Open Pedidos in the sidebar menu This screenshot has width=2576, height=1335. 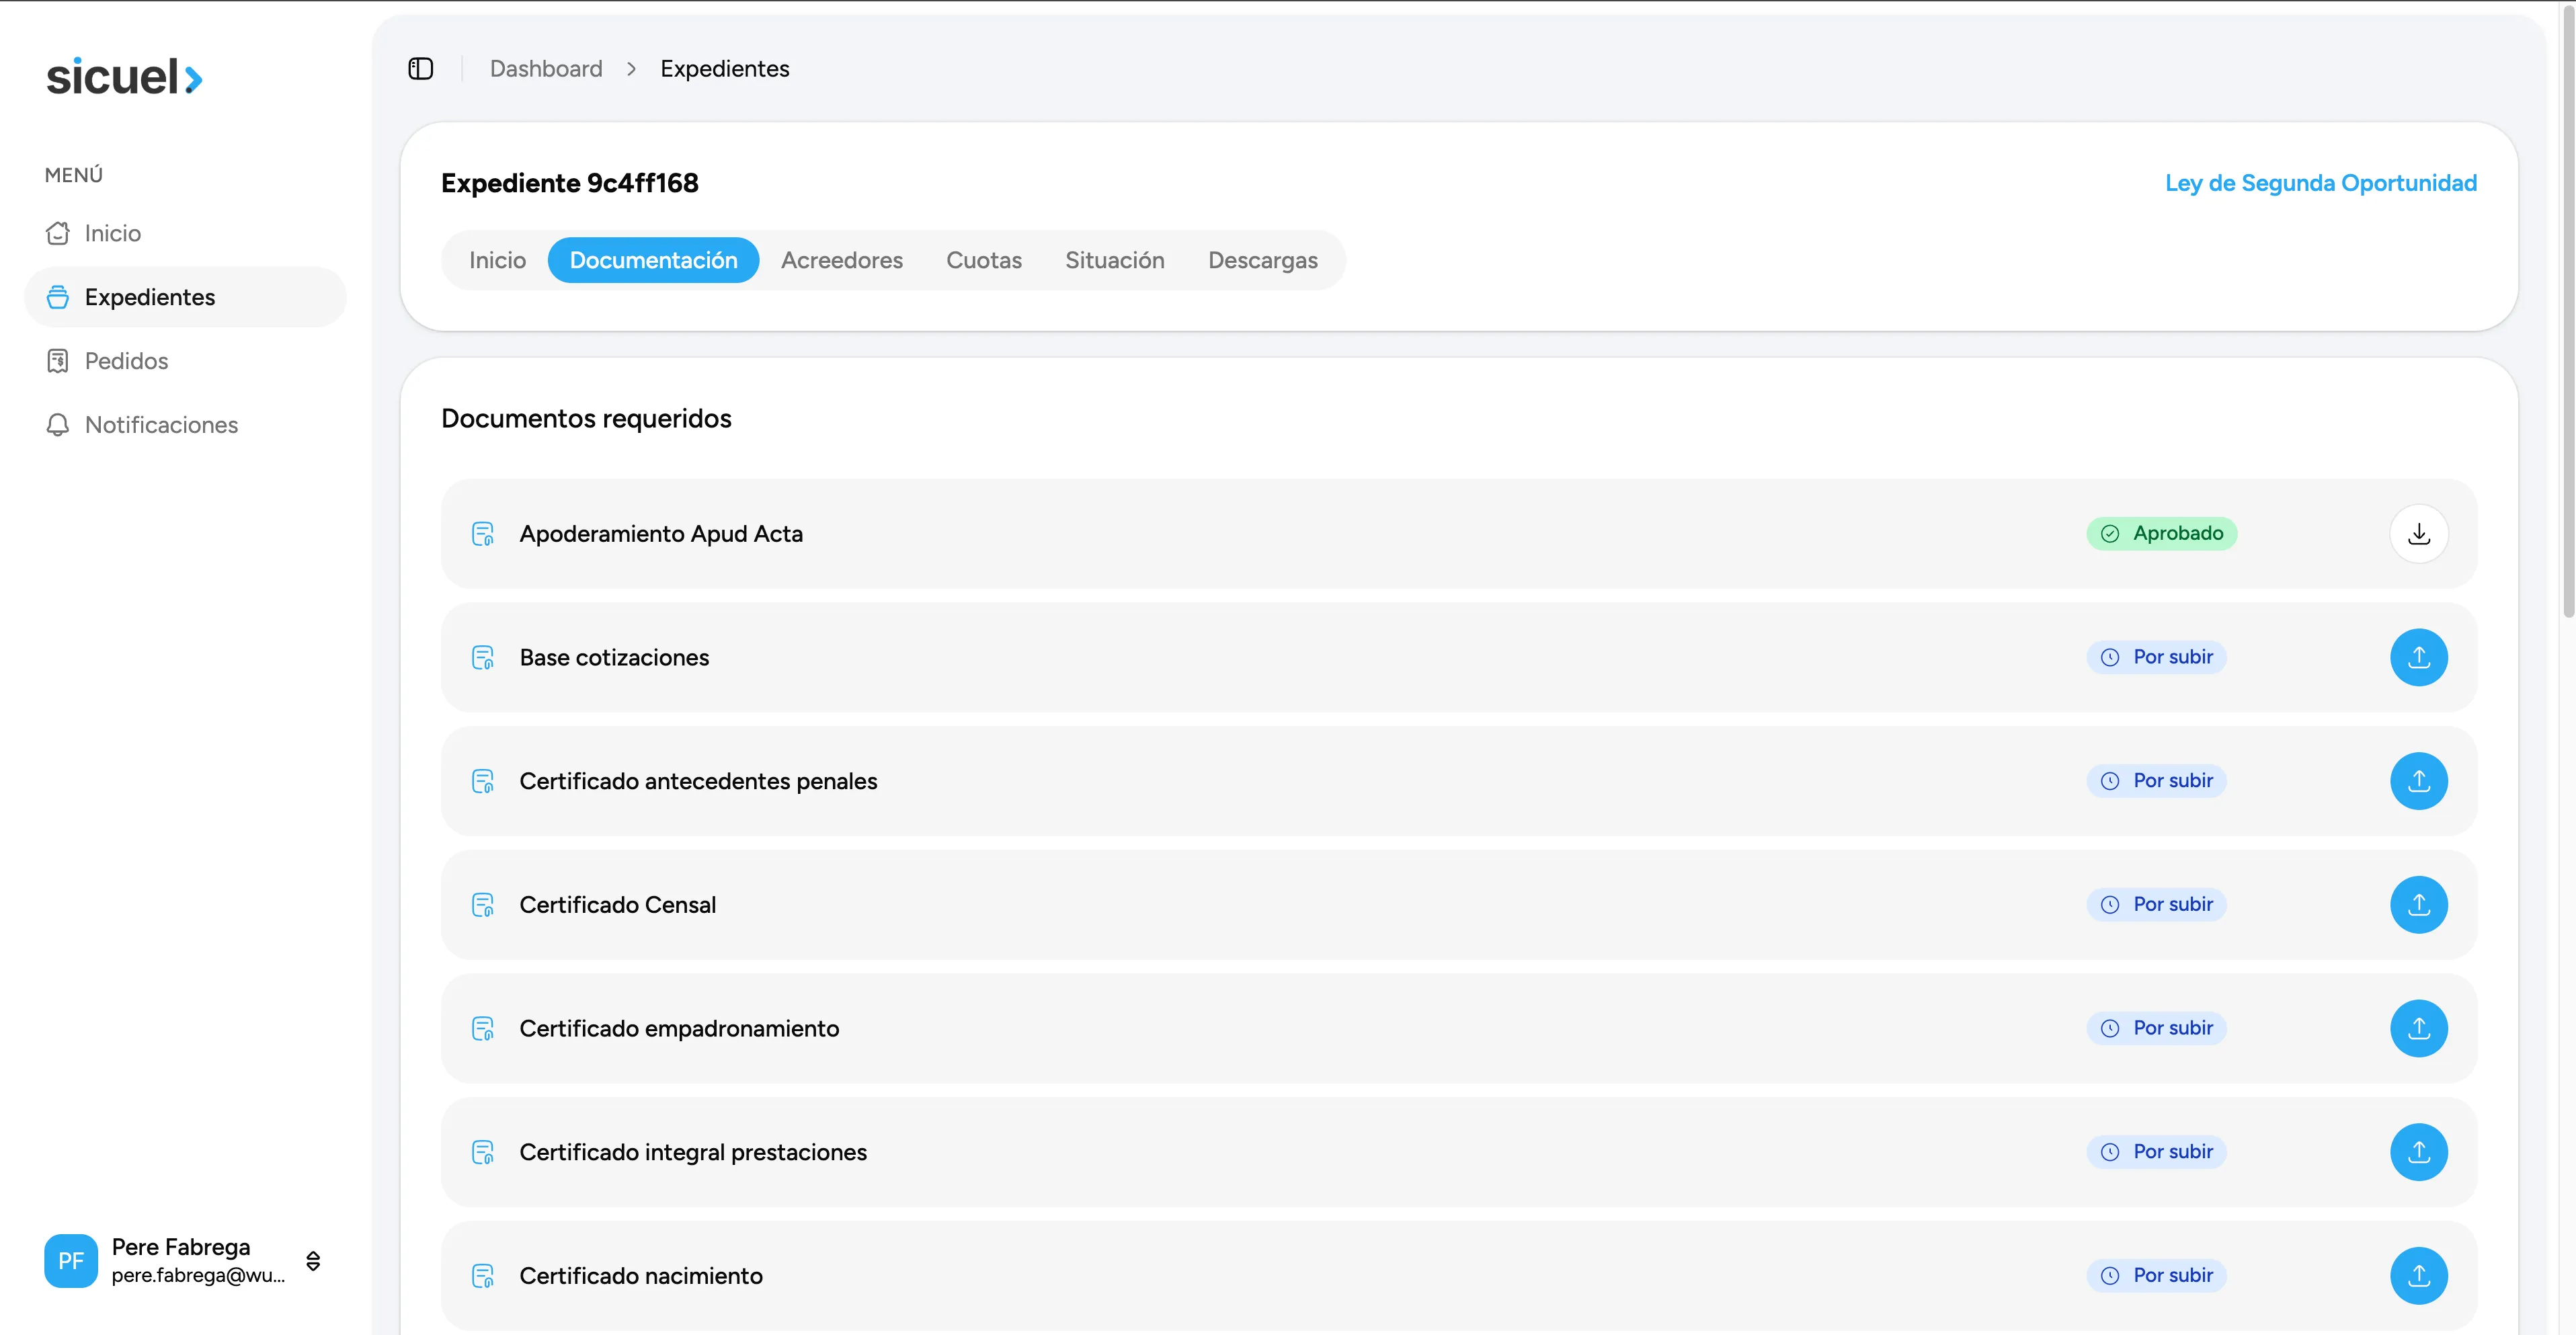click(185, 361)
